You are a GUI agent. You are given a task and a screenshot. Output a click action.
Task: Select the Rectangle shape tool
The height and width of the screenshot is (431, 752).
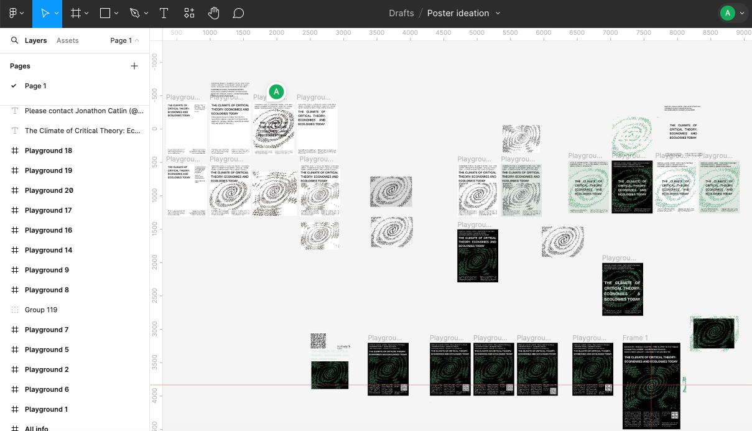pos(105,13)
